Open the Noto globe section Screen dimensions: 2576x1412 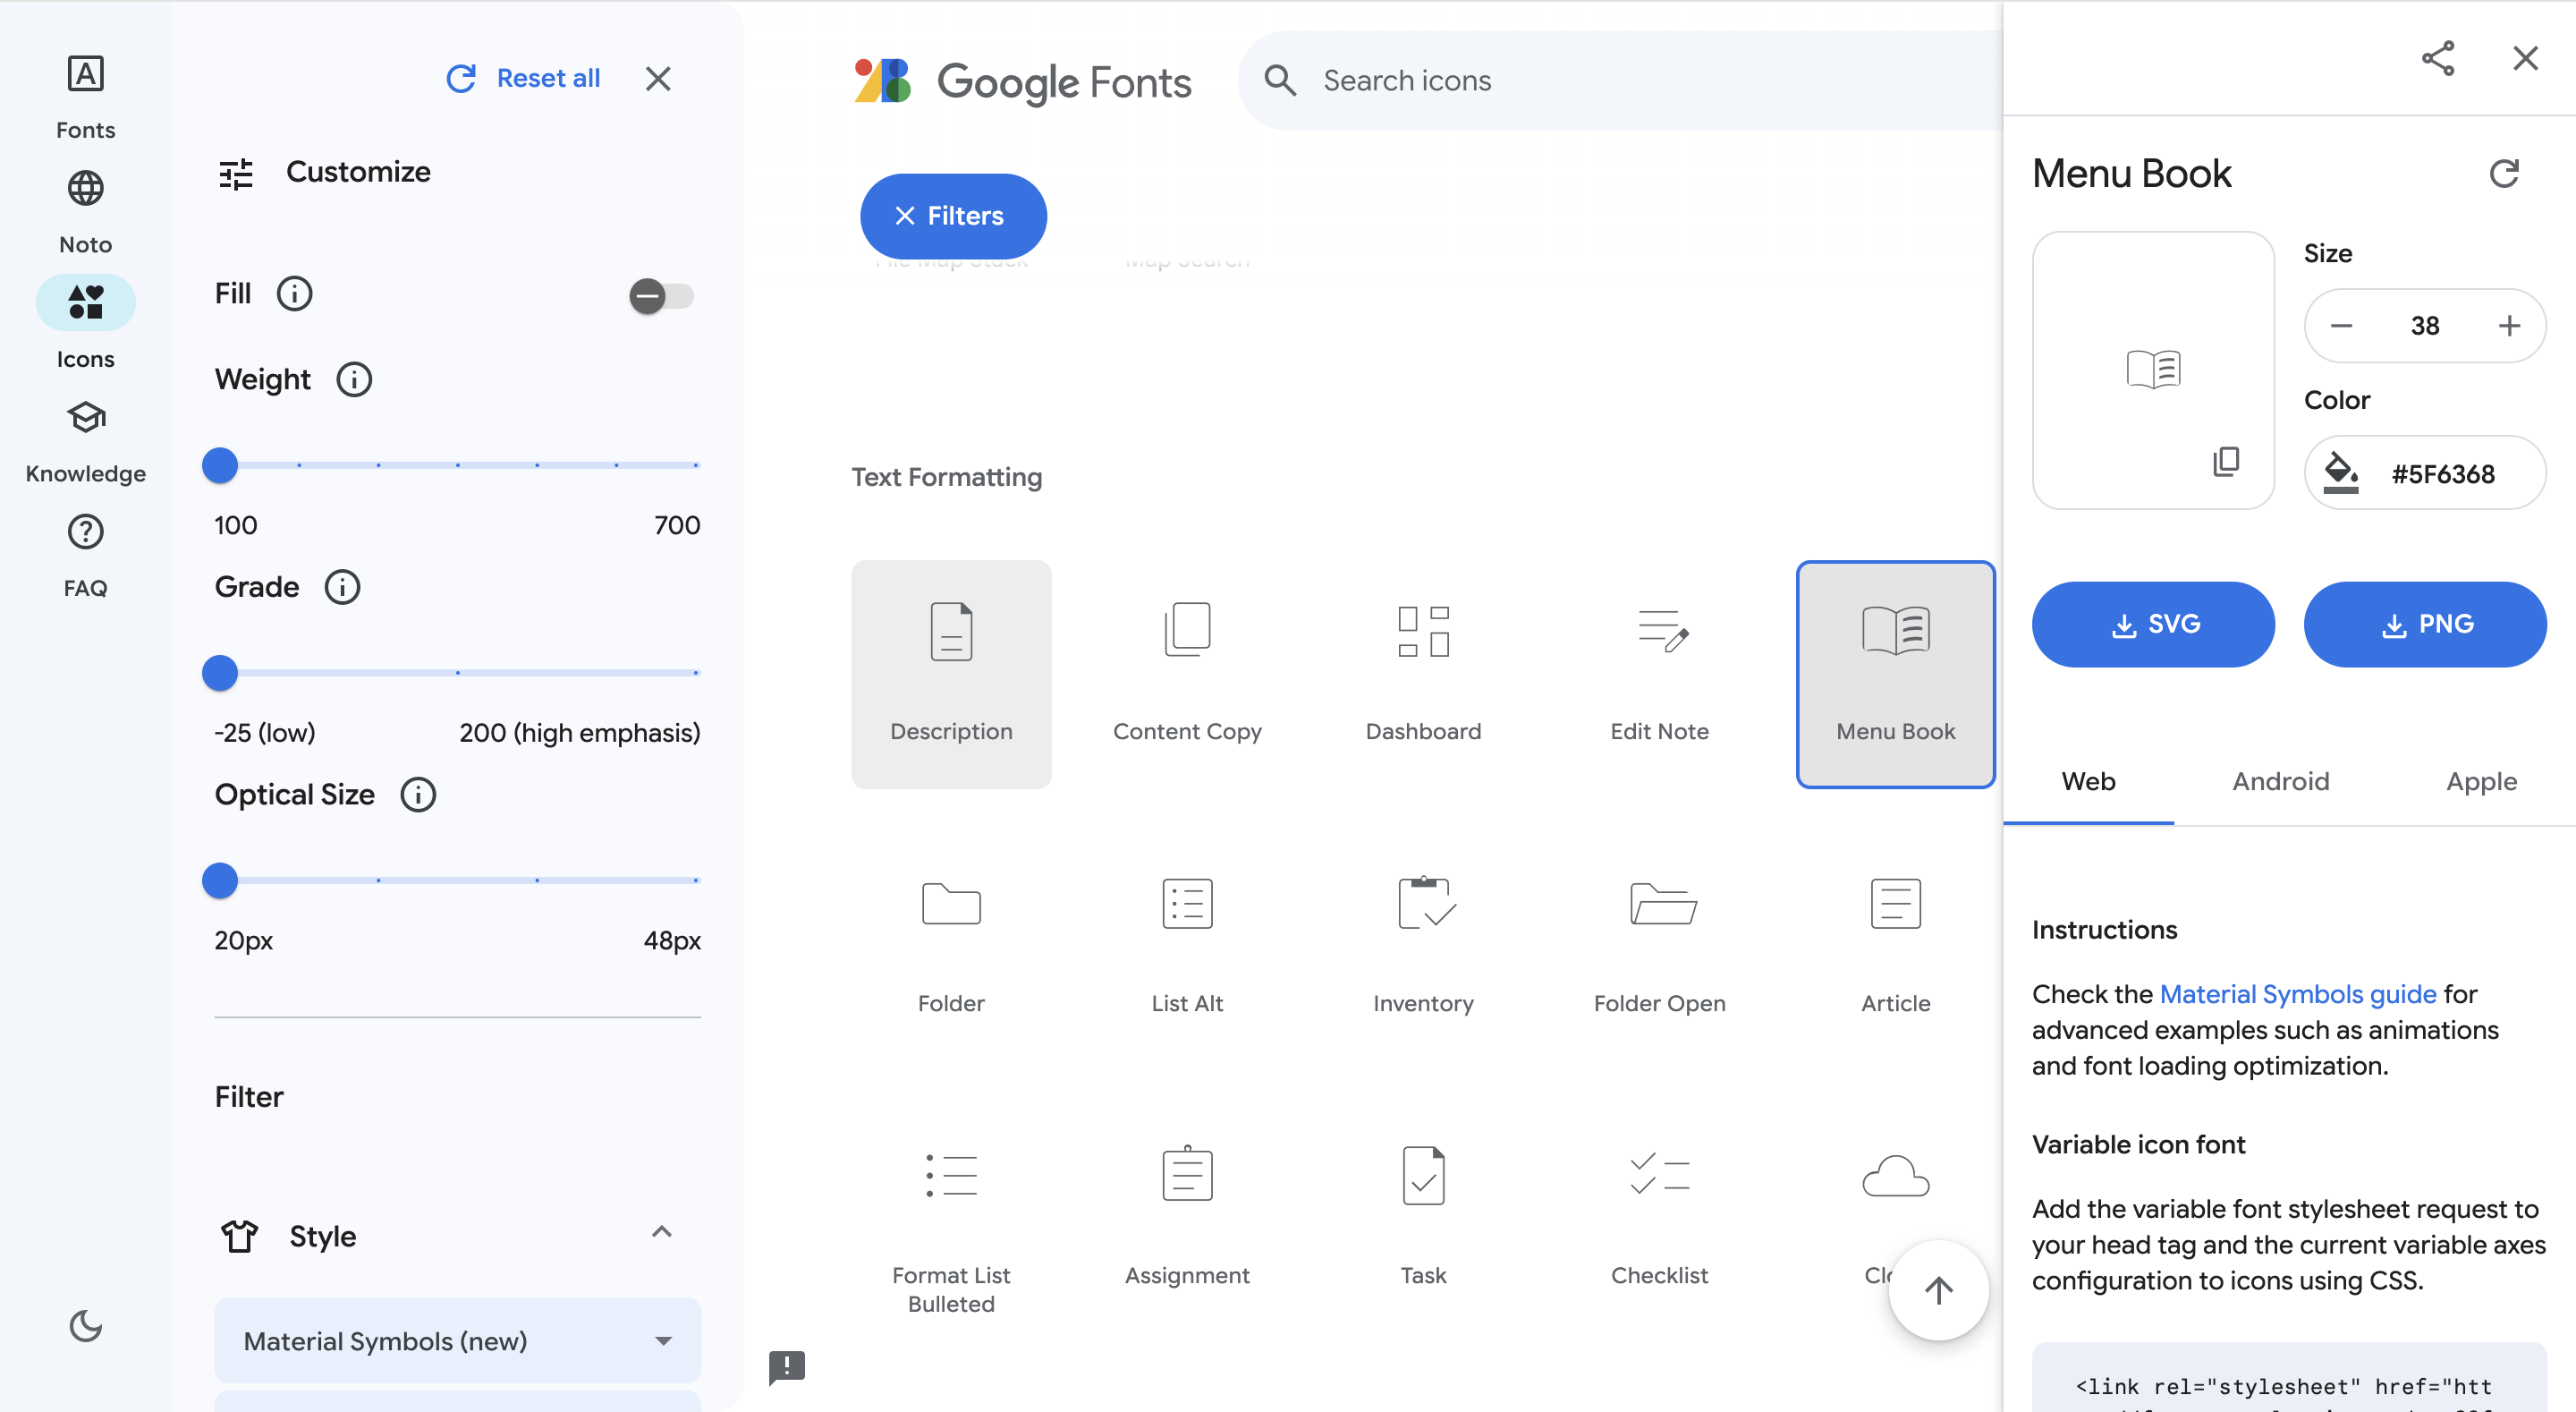[x=85, y=213]
